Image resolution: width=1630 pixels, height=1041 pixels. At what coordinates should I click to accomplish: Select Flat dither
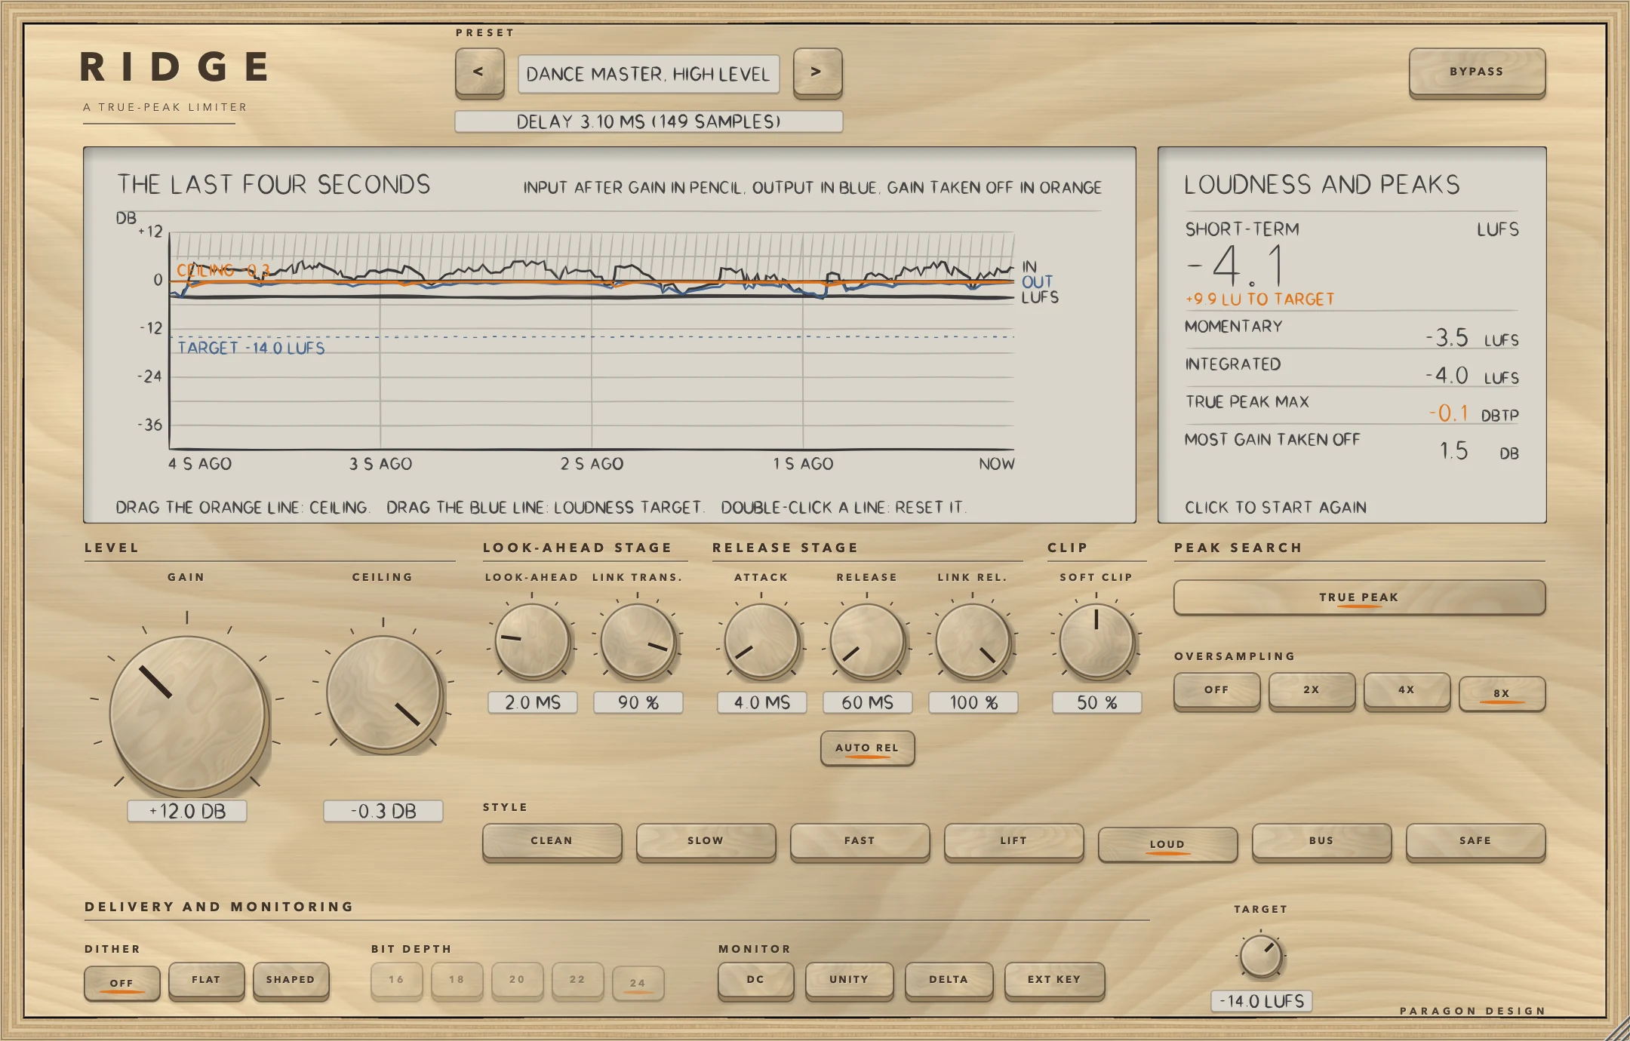pos(206,980)
